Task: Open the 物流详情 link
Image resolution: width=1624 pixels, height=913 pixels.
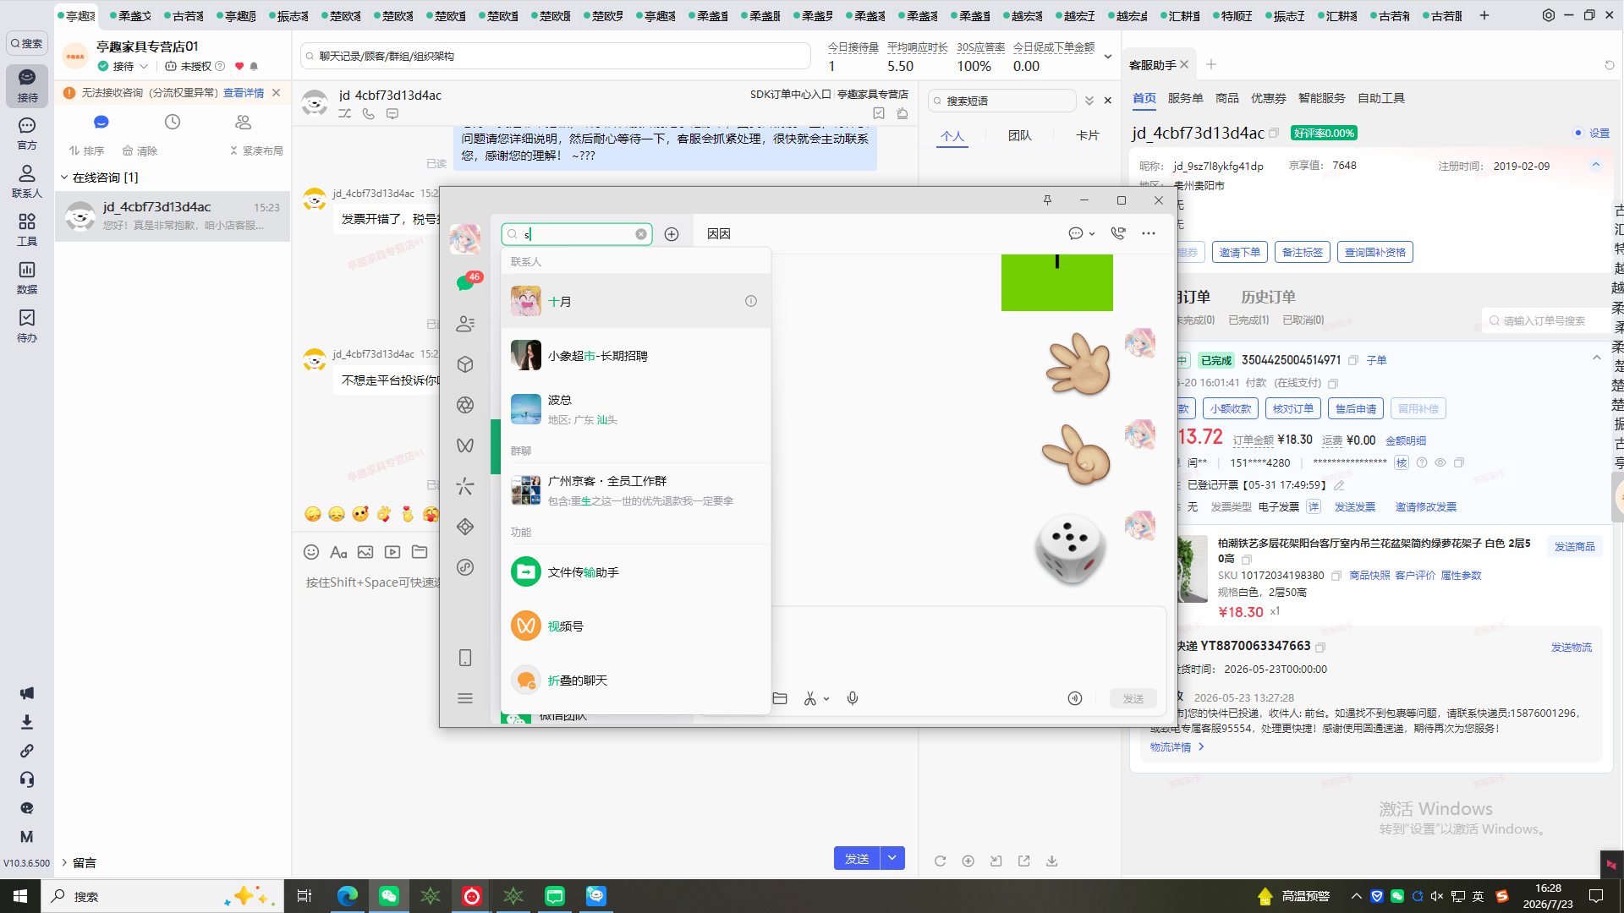Action: (x=1177, y=747)
